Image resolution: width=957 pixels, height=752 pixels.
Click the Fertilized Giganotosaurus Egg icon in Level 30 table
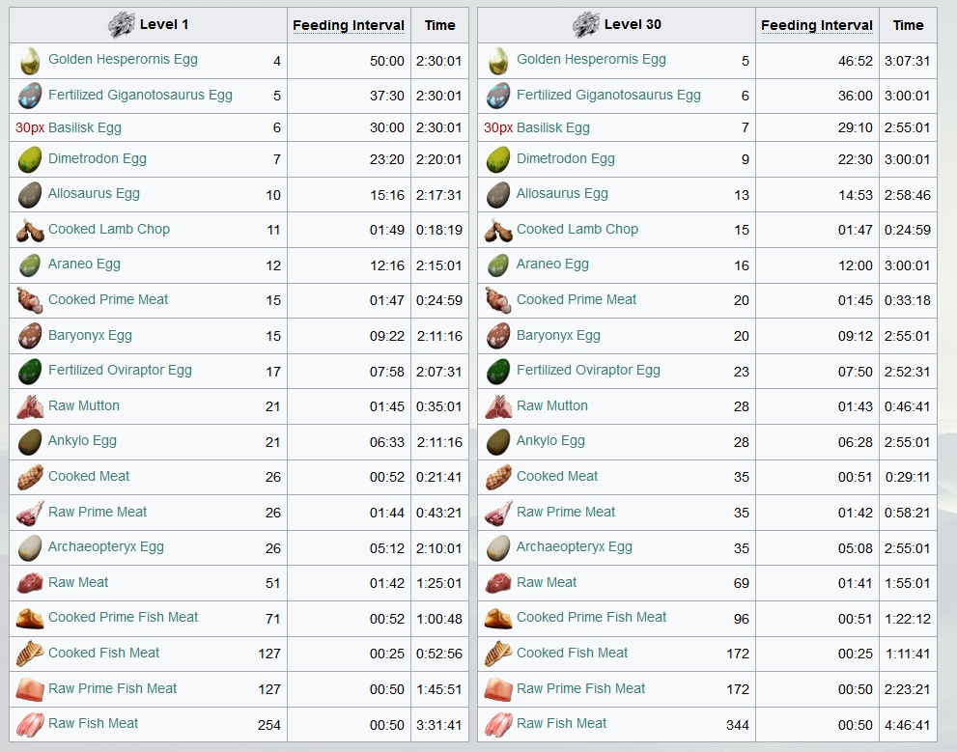498,96
